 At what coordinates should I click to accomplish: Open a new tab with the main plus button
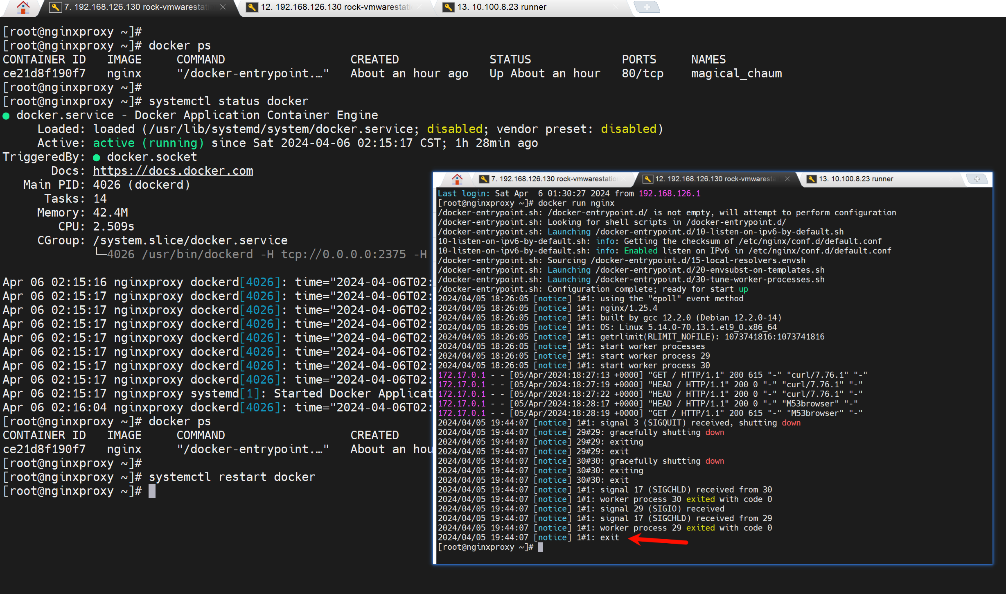point(647,7)
